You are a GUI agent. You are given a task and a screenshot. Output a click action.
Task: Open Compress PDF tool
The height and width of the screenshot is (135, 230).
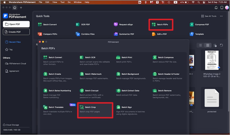point(199,25)
